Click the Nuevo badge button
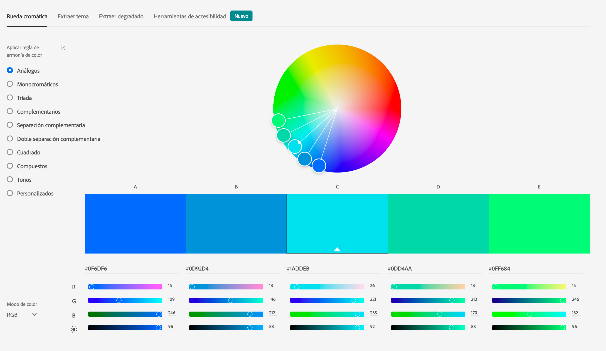The image size is (606, 351). point(241,16)
